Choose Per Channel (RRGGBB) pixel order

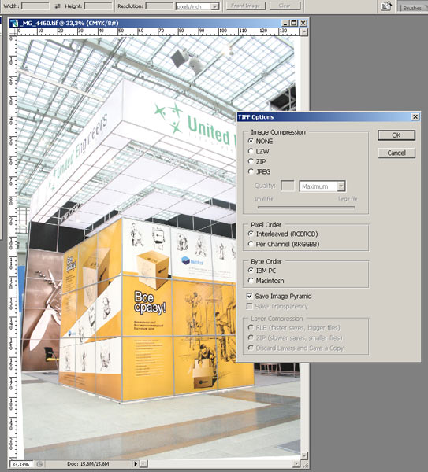tap(284, 244)
